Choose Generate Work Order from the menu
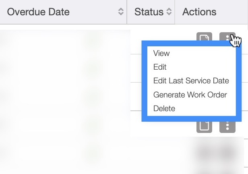This screenshot has height=174, width=248. pyautogui.click(x=190, y=95)
